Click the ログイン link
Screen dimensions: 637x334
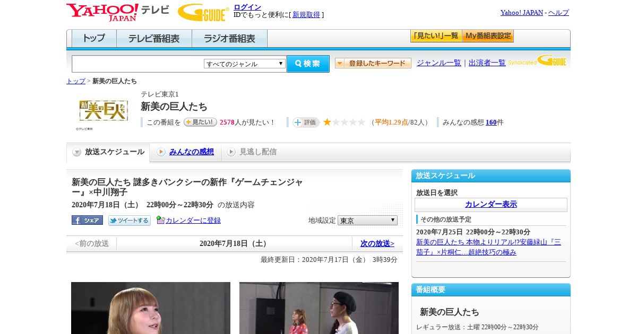(x=247, y=7)
